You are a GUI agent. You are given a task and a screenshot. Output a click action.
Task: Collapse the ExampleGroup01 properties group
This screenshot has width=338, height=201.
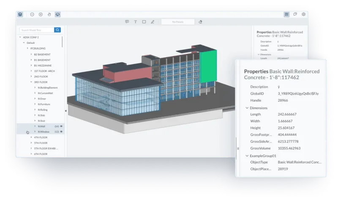tap(247, 156)
